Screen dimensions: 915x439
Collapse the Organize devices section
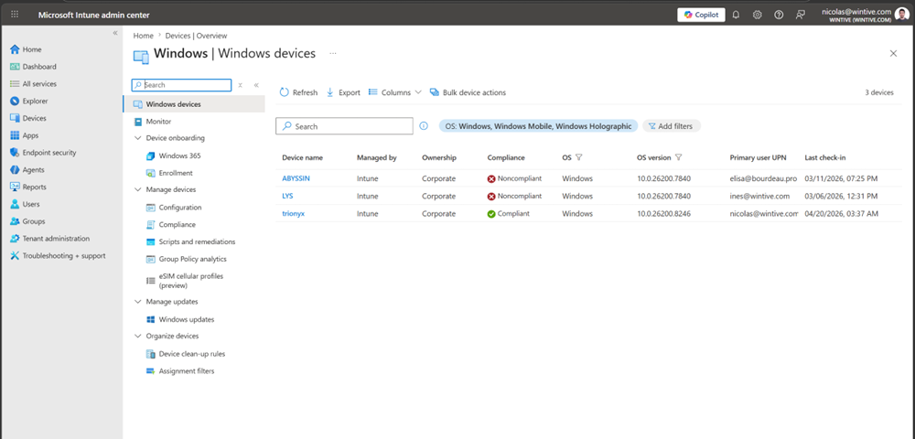138,336
